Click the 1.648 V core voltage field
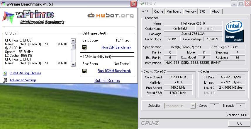The width and height of the screenshot is (251, 129). (213, 39)
